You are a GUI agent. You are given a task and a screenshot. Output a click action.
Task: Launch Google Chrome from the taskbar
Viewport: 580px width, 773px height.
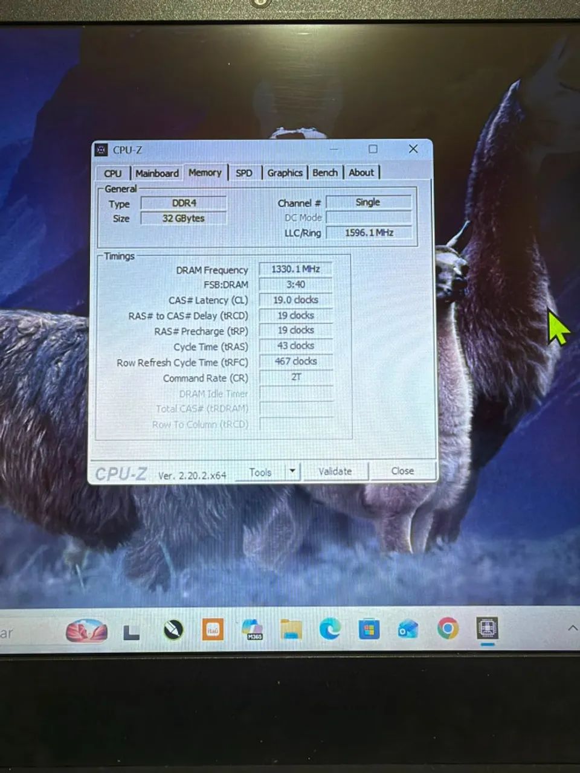(448, 629)
